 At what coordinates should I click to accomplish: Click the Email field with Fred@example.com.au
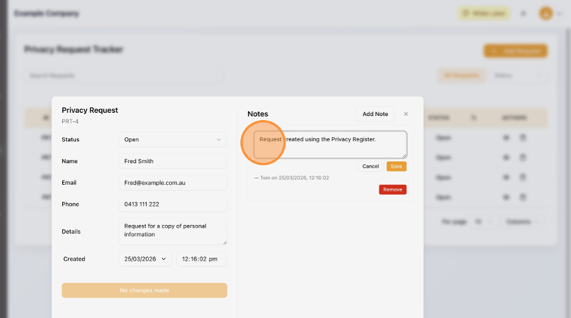(x=172, y=183)
